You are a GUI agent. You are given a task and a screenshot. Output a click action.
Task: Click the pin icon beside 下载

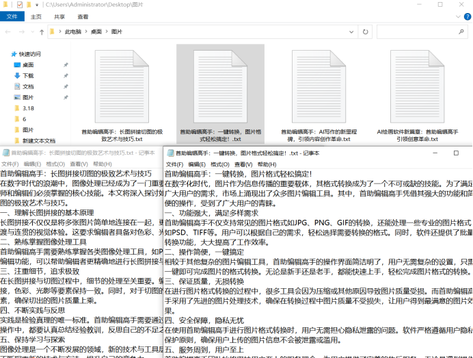coord(66,76)
